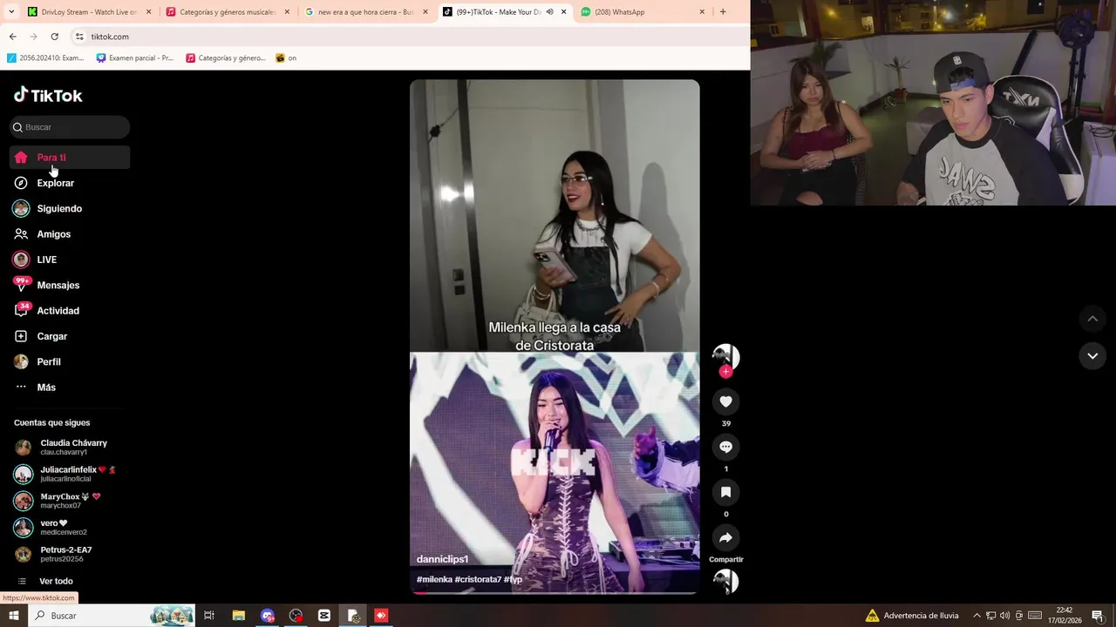Open danniclips1 username on video
This screenshot has height=627, width=1116.
pos(442,559)
